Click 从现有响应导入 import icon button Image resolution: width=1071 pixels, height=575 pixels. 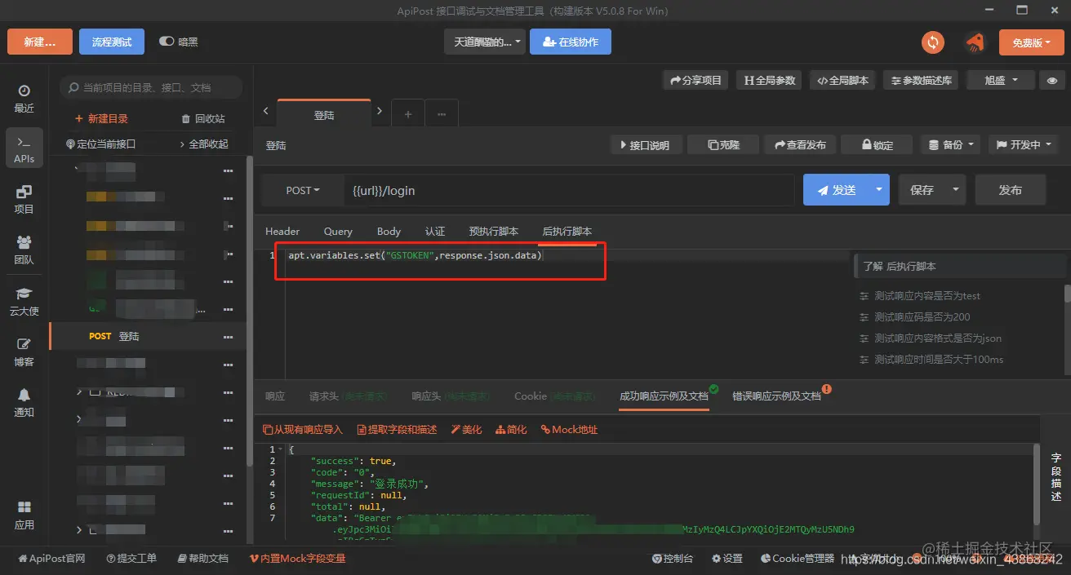tap(303, 429)
